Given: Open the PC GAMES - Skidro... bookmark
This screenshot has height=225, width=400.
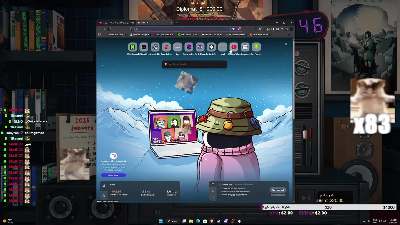Looking at the screenshot, I should pos(237,35).
